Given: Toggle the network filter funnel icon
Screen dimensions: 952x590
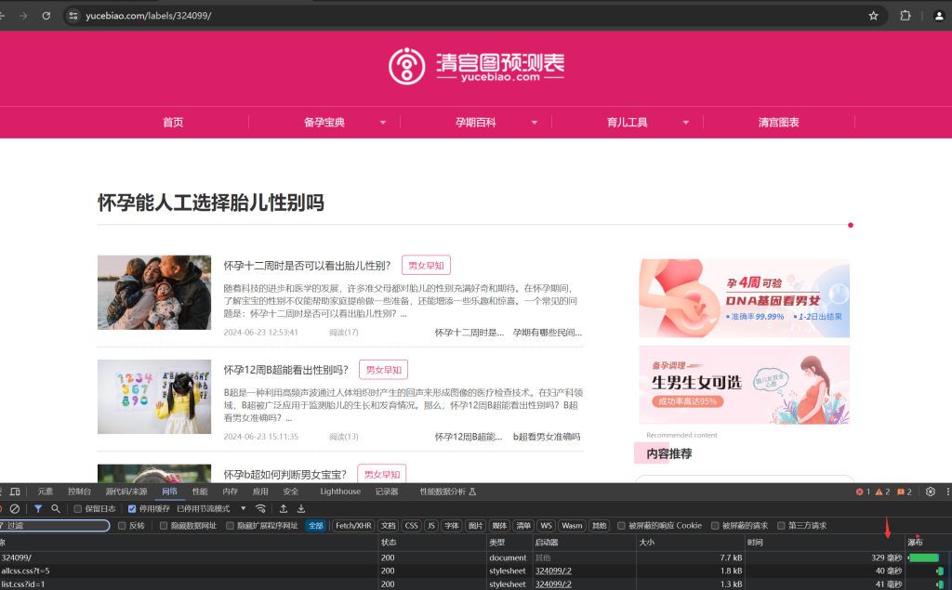Looking at the screenshot, I should coord(38,508).
